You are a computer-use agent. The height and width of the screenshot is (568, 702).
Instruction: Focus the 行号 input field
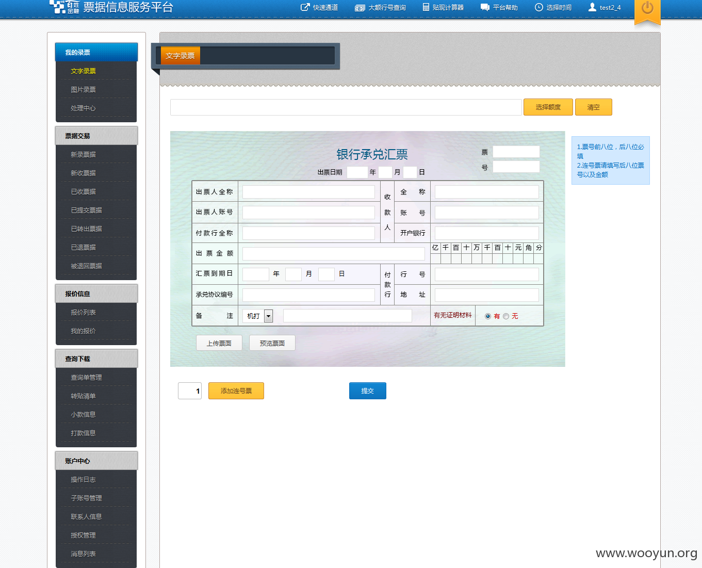coord(487,274)
